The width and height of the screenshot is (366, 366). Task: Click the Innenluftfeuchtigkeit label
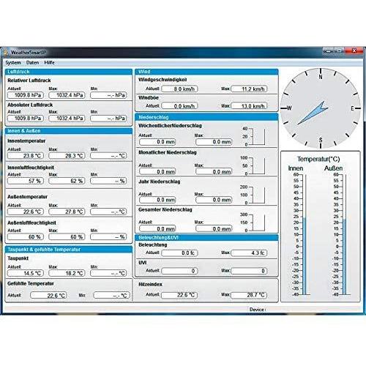(x=31, y=168)
